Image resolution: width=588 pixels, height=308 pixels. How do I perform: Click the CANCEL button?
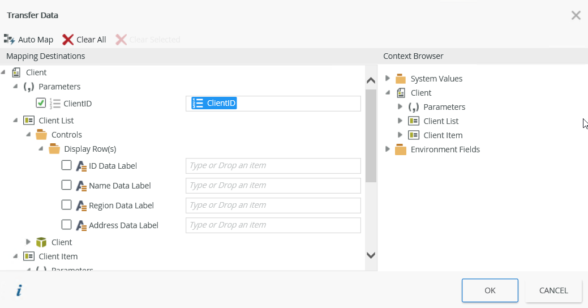[x=553, y=290]
